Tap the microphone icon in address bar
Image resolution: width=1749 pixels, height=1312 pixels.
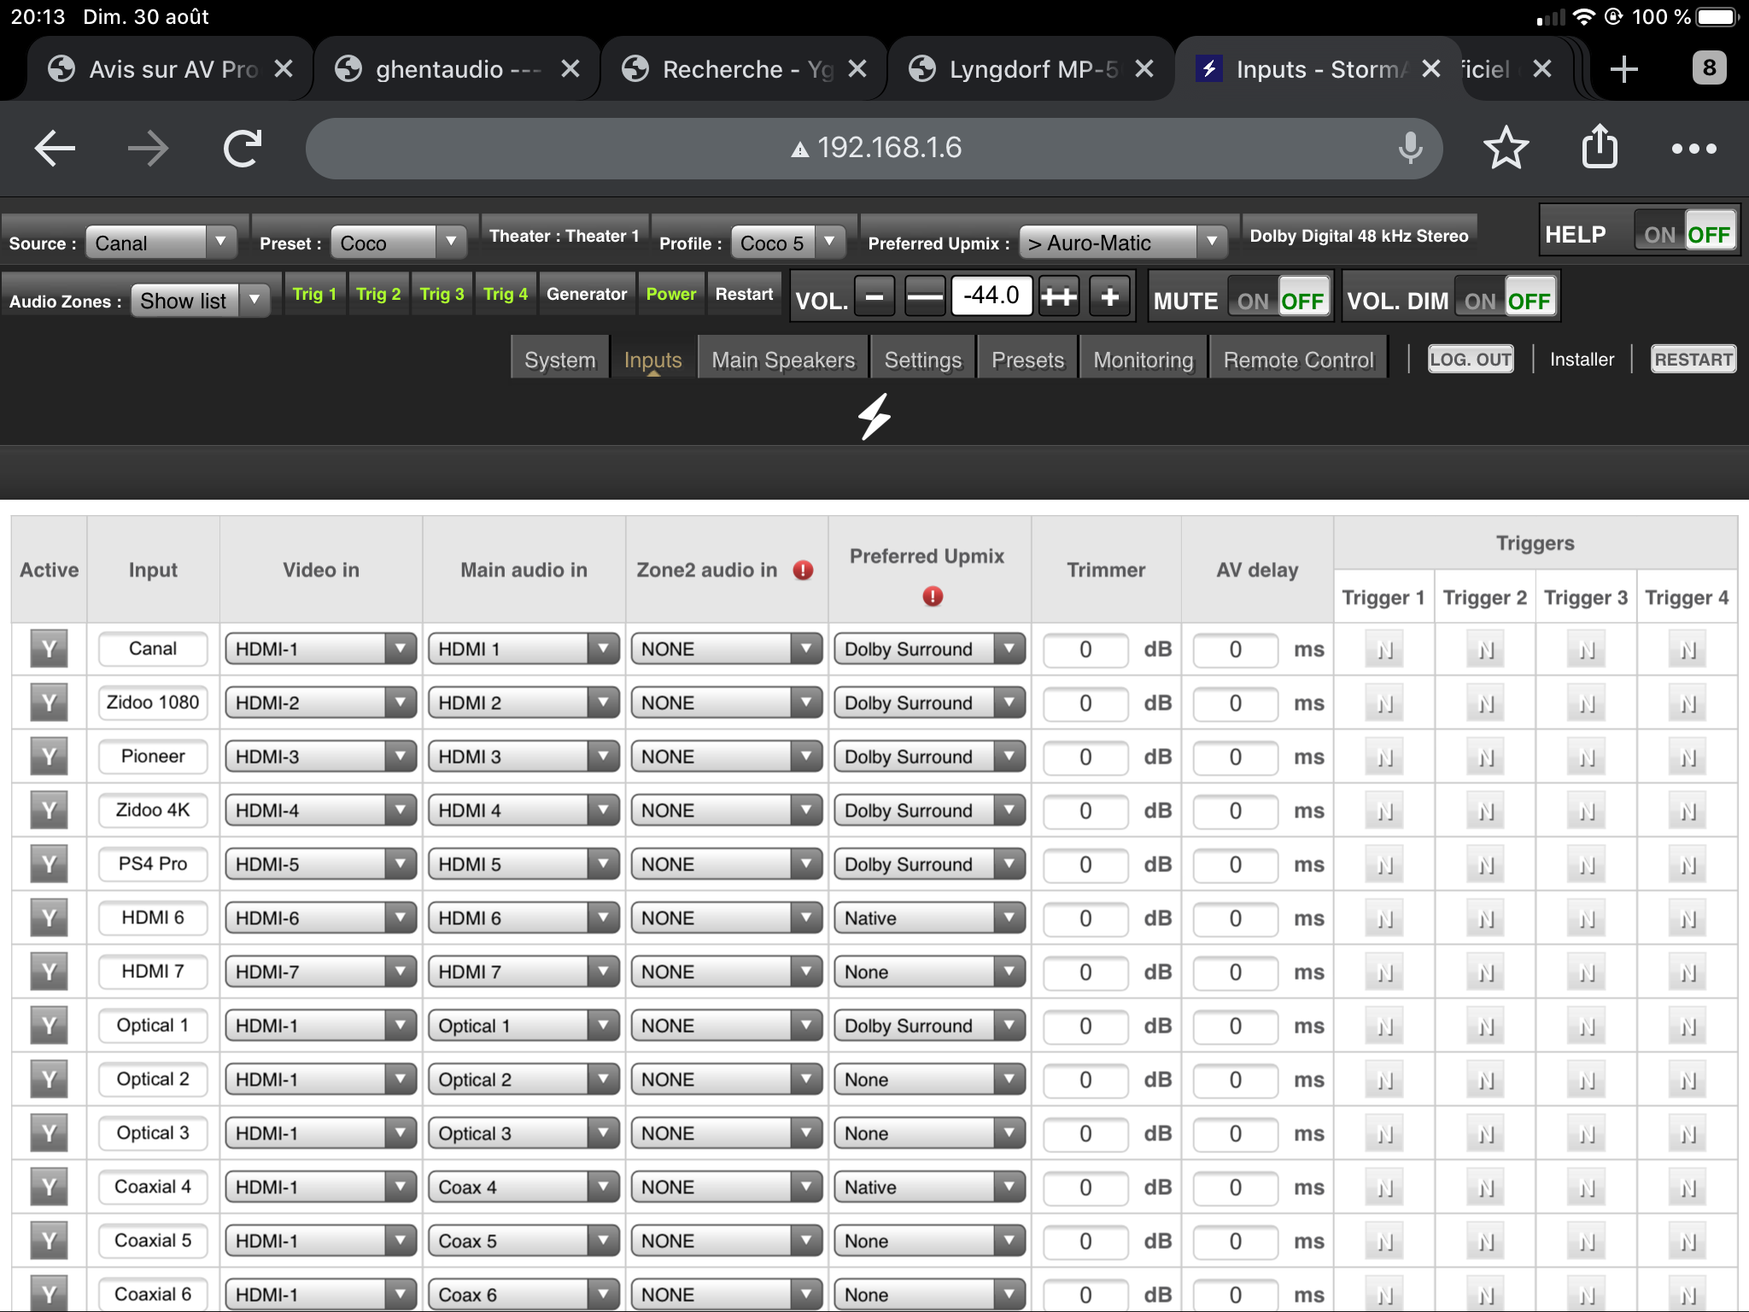(1410, 149)
